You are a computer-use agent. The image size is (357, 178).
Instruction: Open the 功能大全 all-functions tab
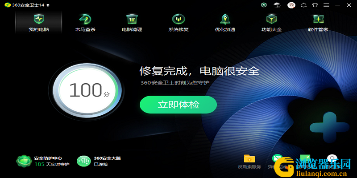tap(271, 23)
